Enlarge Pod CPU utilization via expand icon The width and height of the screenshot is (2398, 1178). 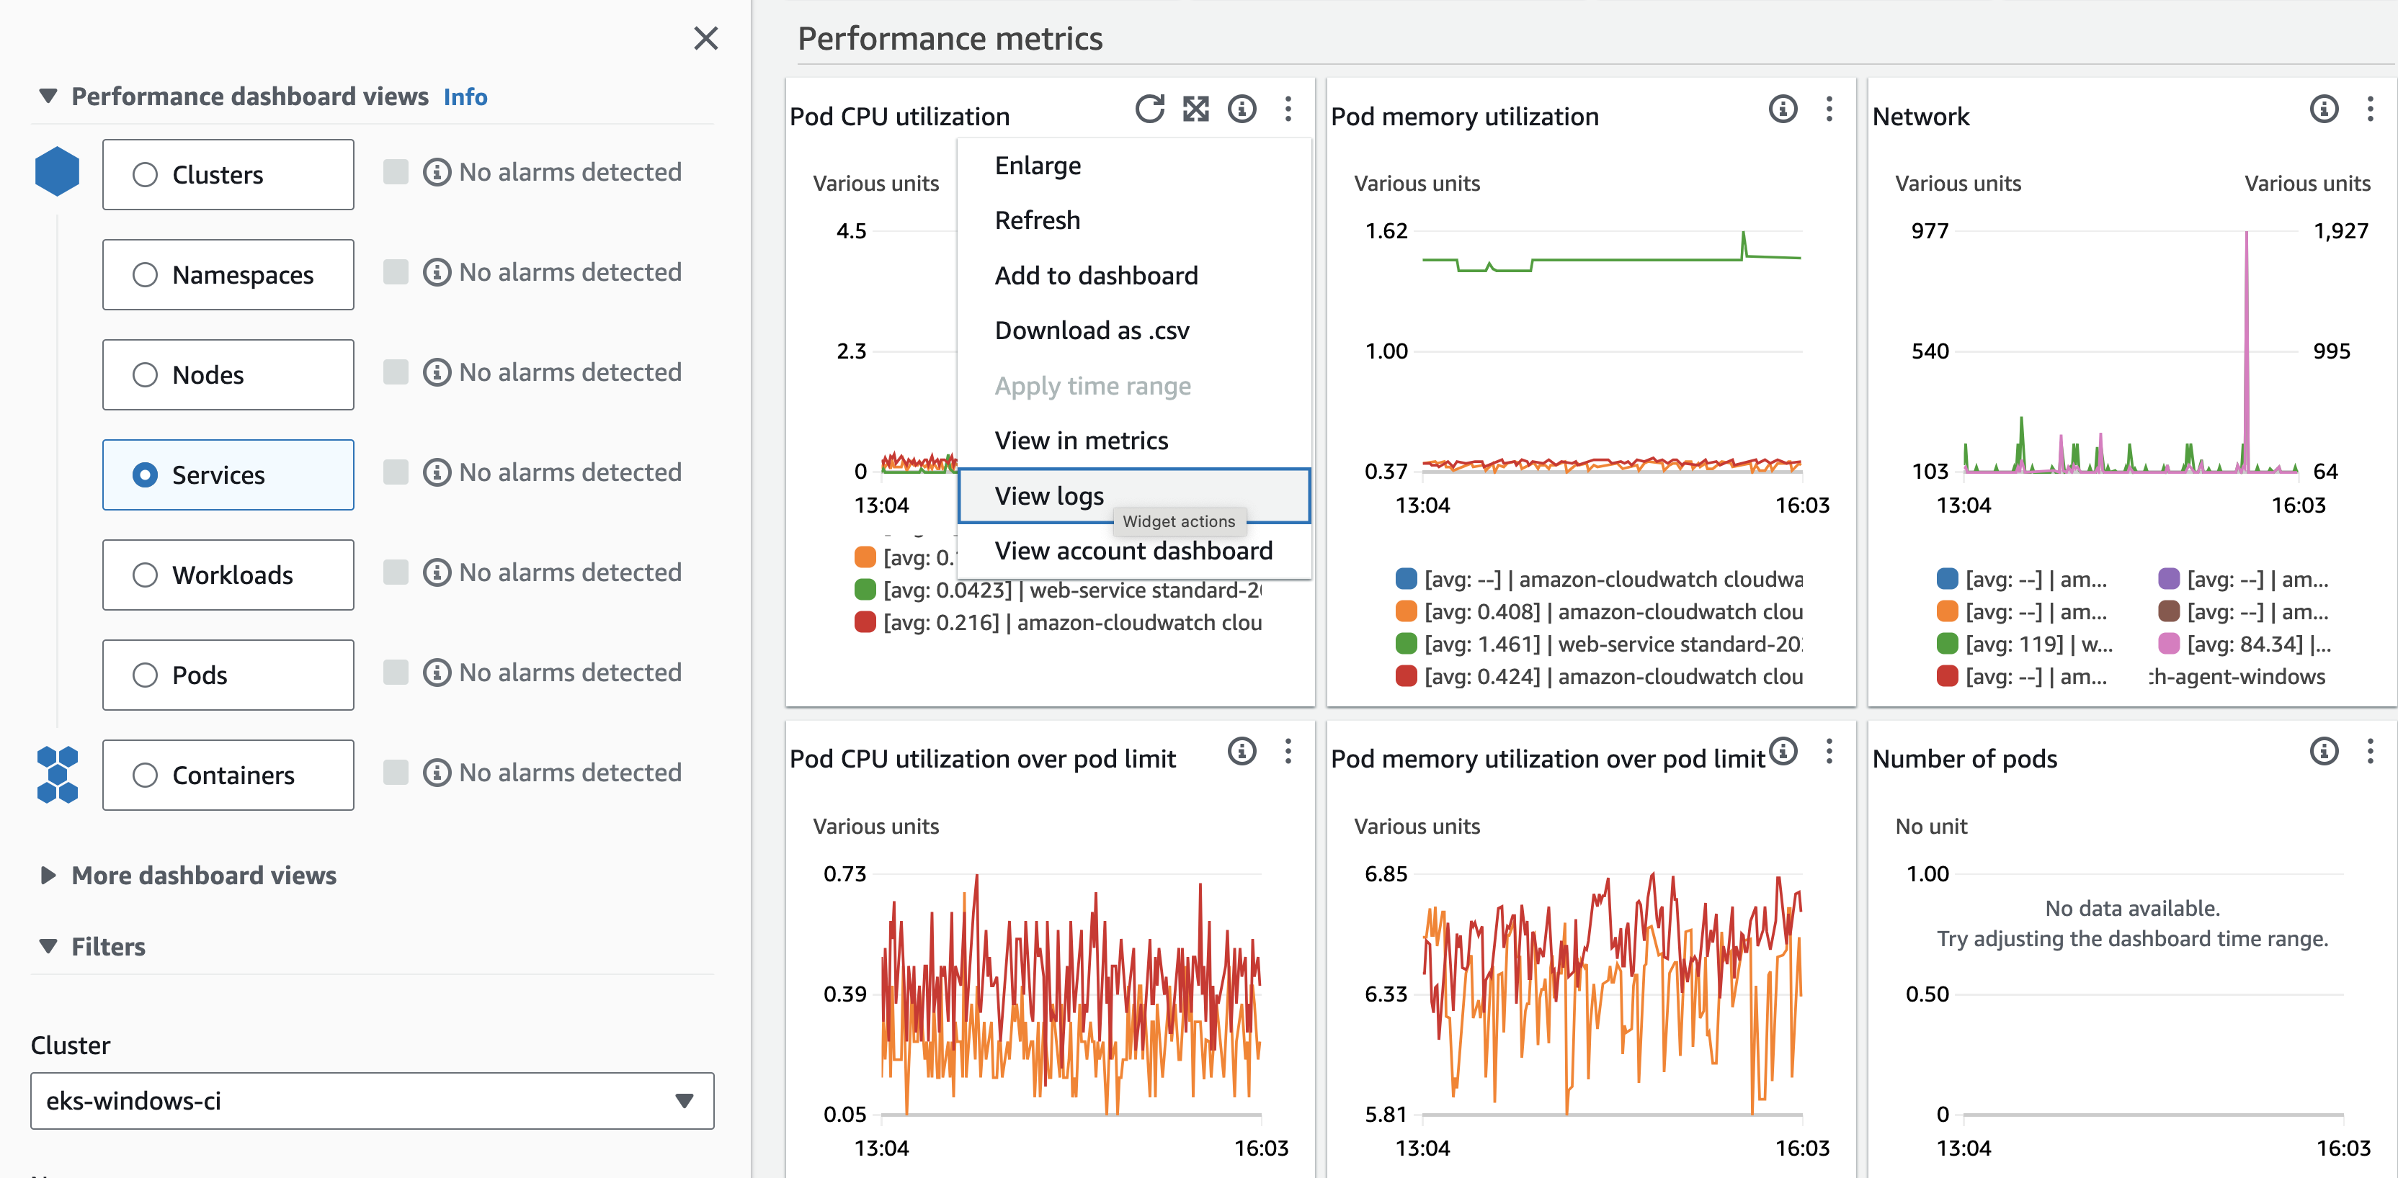[x=1196, y=109]
